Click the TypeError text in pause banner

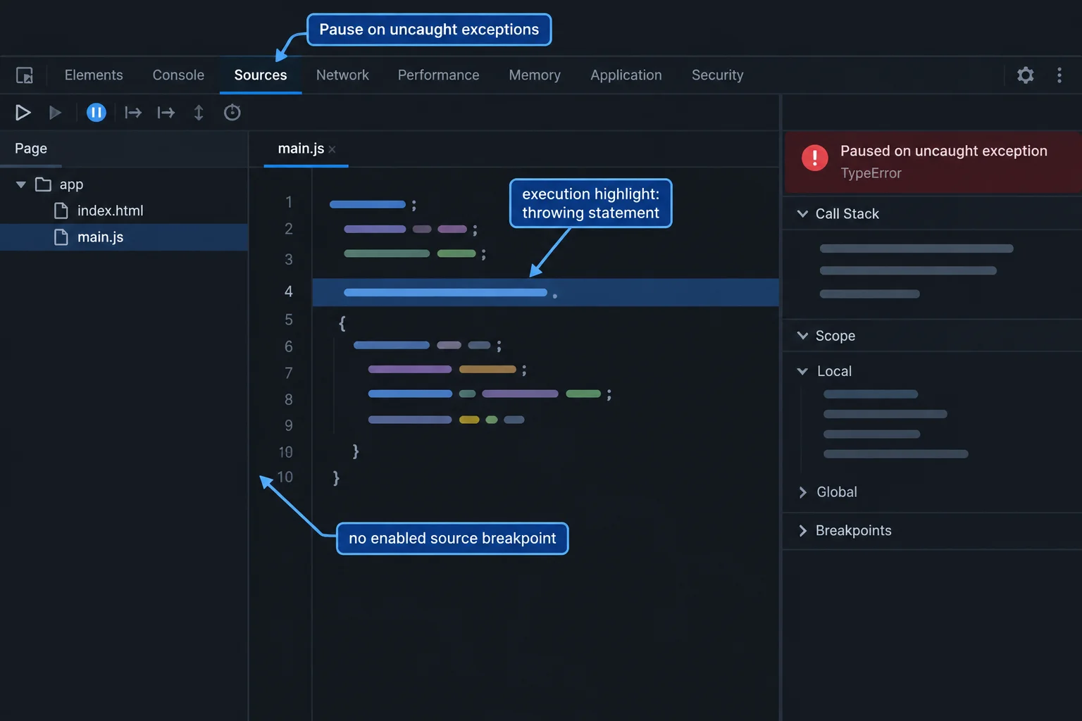tap(871, 173)
